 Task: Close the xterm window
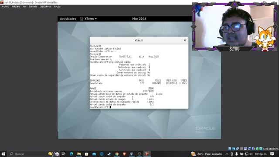[x=185, y=40]
